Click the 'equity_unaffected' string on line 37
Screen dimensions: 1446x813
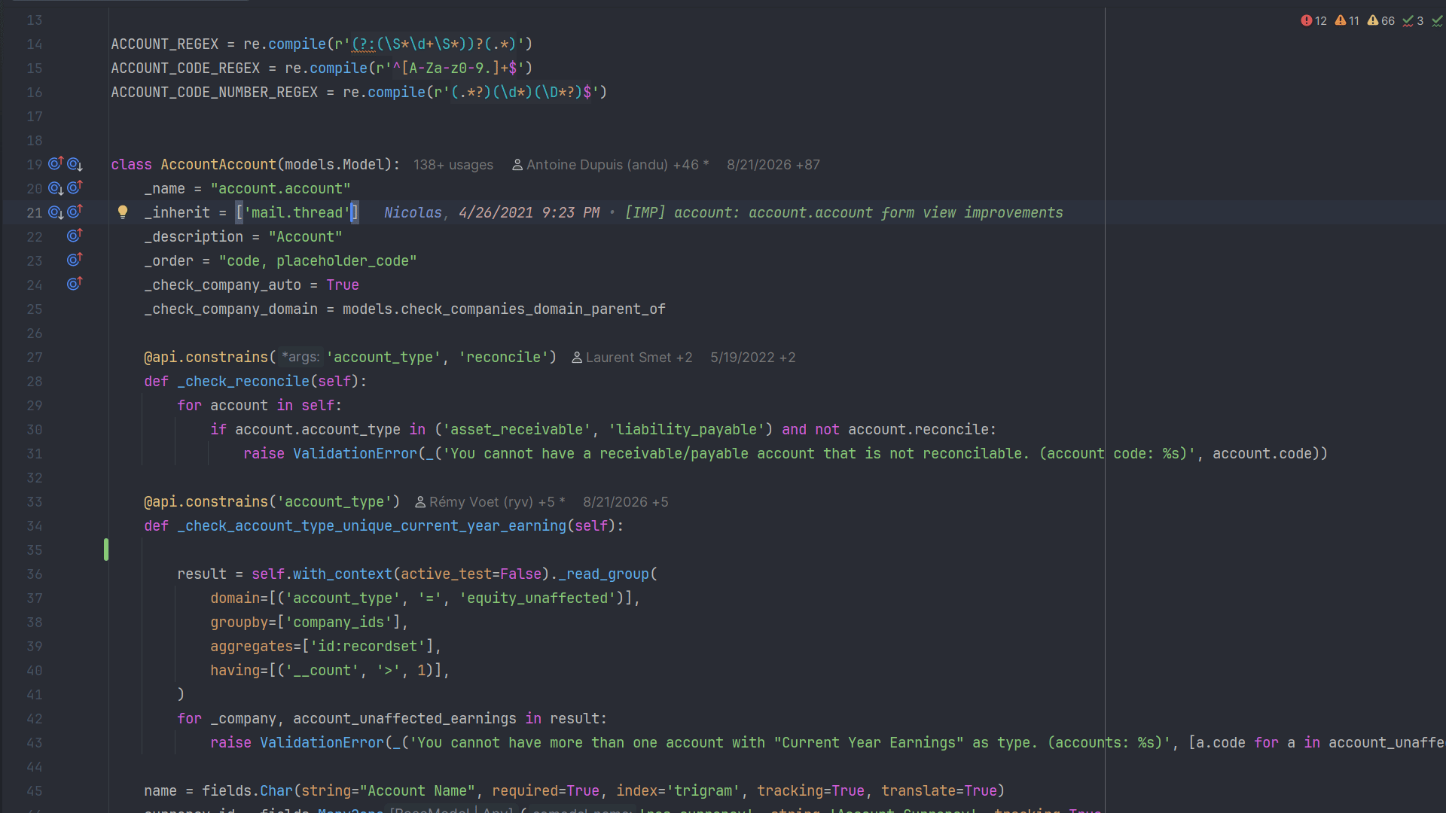pos(538,598)
